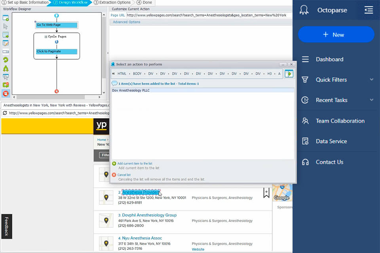380x253 pixels.
Task: Click the Octoparse logo
Action: (x=304, y=10)
